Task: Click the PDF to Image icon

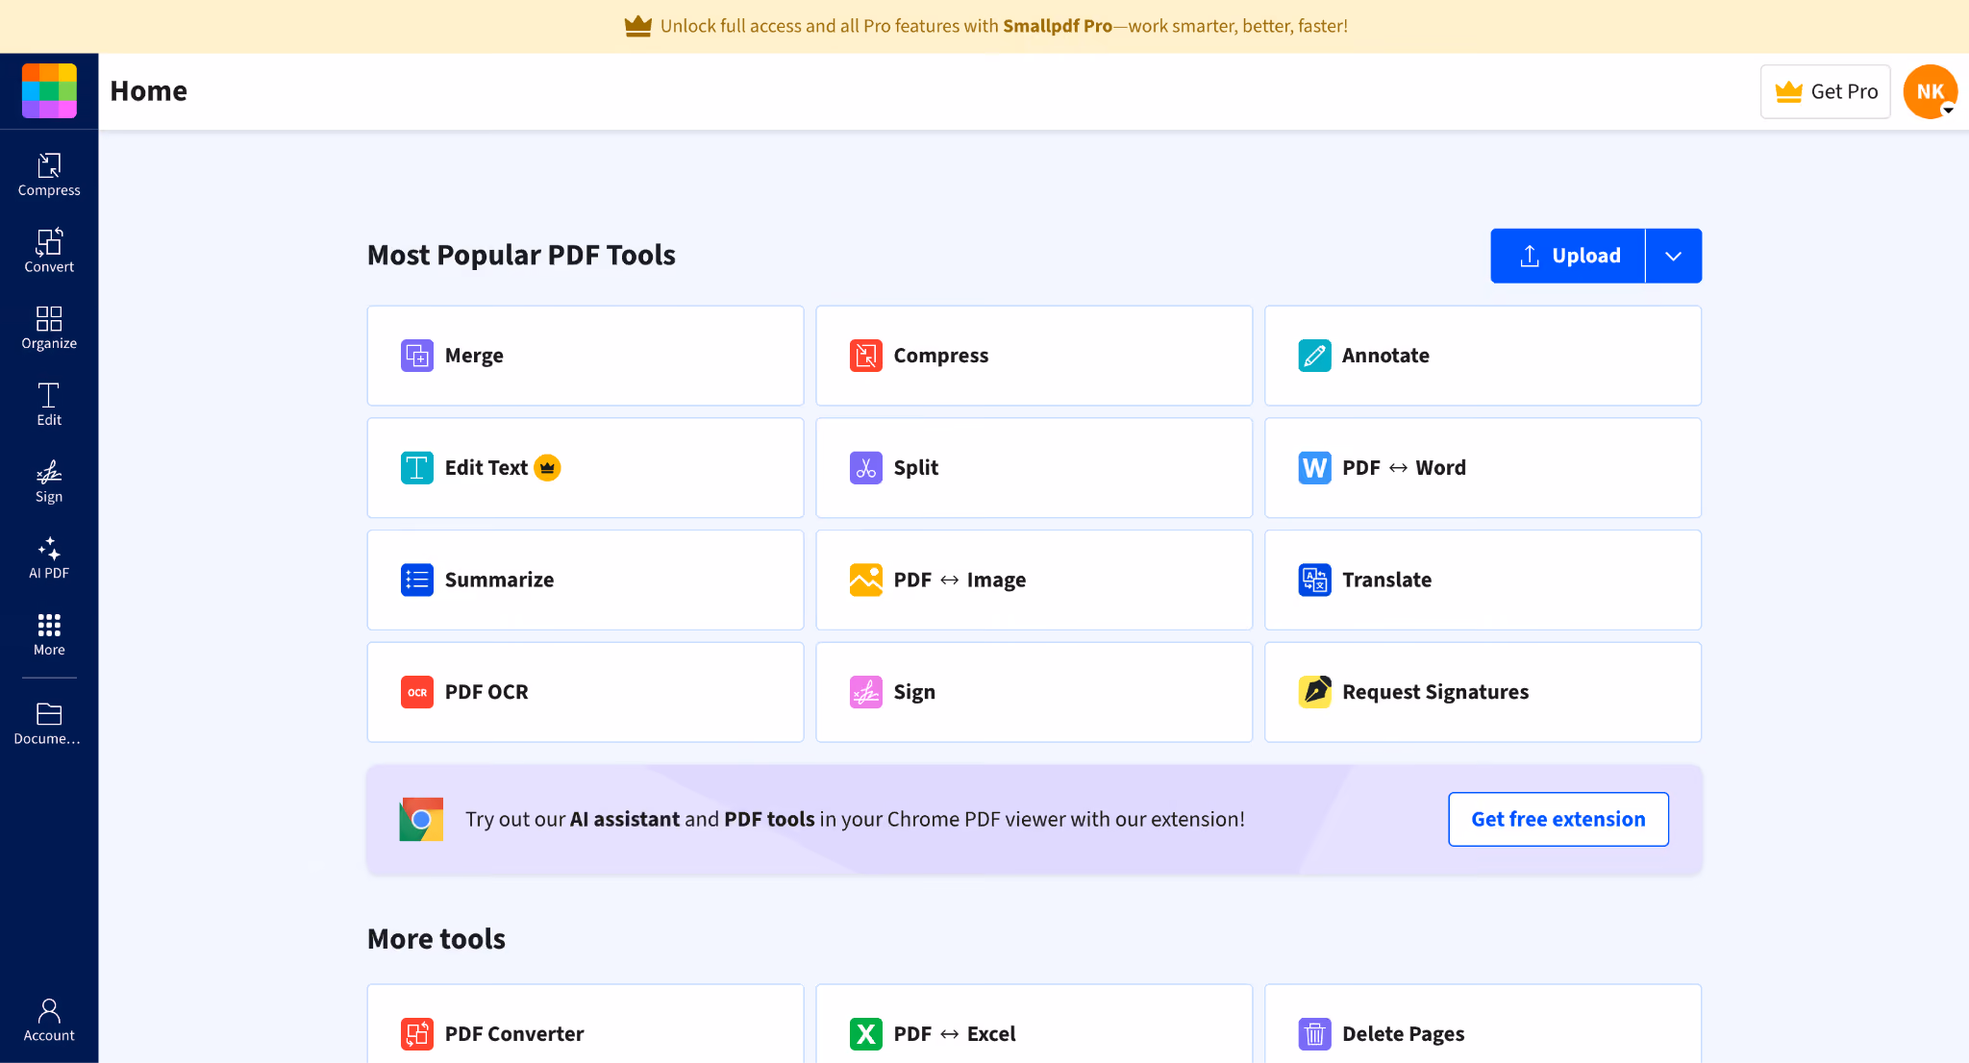Action: coord(866,581)
